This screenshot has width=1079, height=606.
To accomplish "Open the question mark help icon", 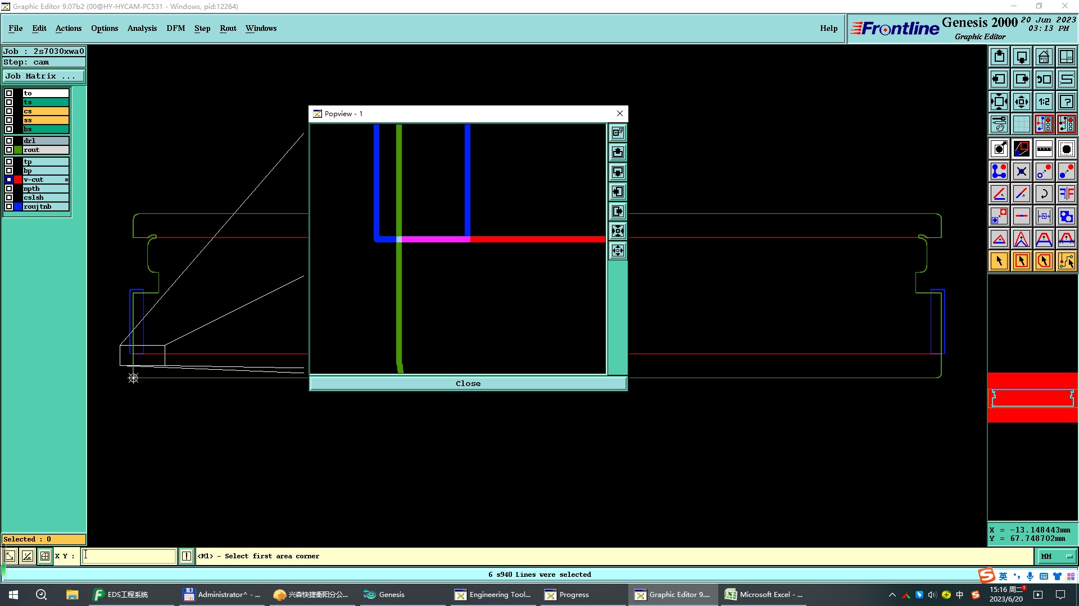I will 1066,102.
